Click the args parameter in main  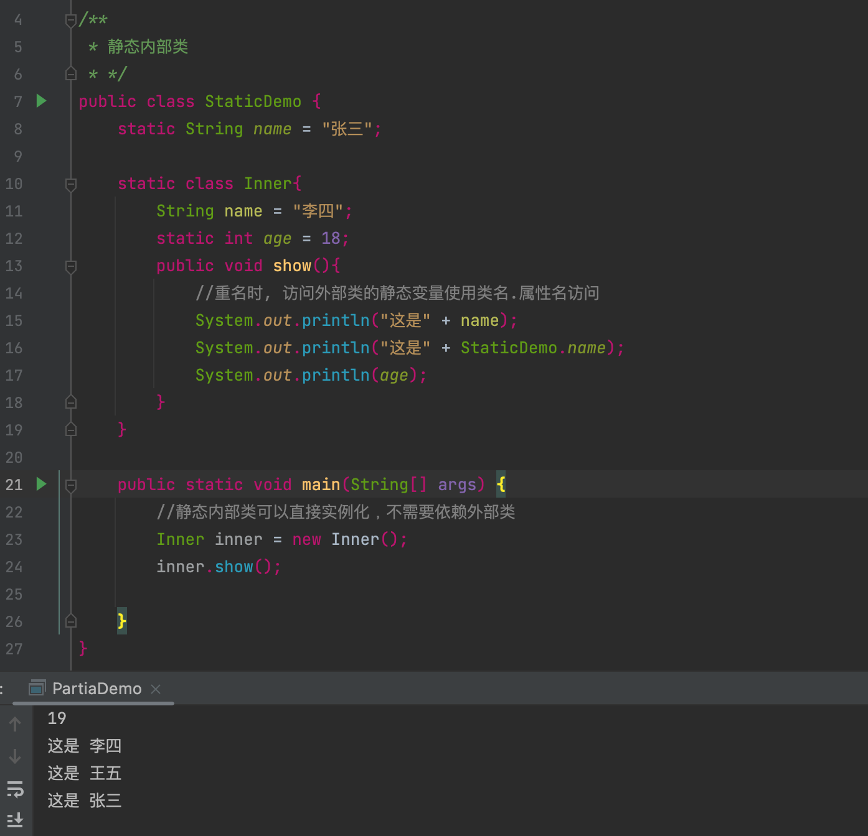tap(457, 485)
